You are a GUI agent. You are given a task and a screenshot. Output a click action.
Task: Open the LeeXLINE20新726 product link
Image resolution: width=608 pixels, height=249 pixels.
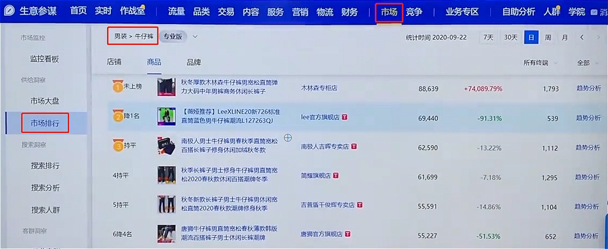coord(230,117)
